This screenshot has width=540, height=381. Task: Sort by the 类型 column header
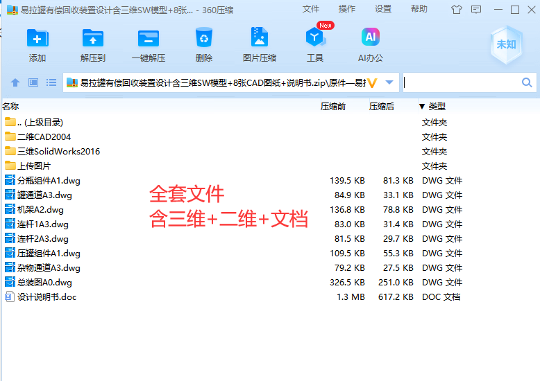437,107
